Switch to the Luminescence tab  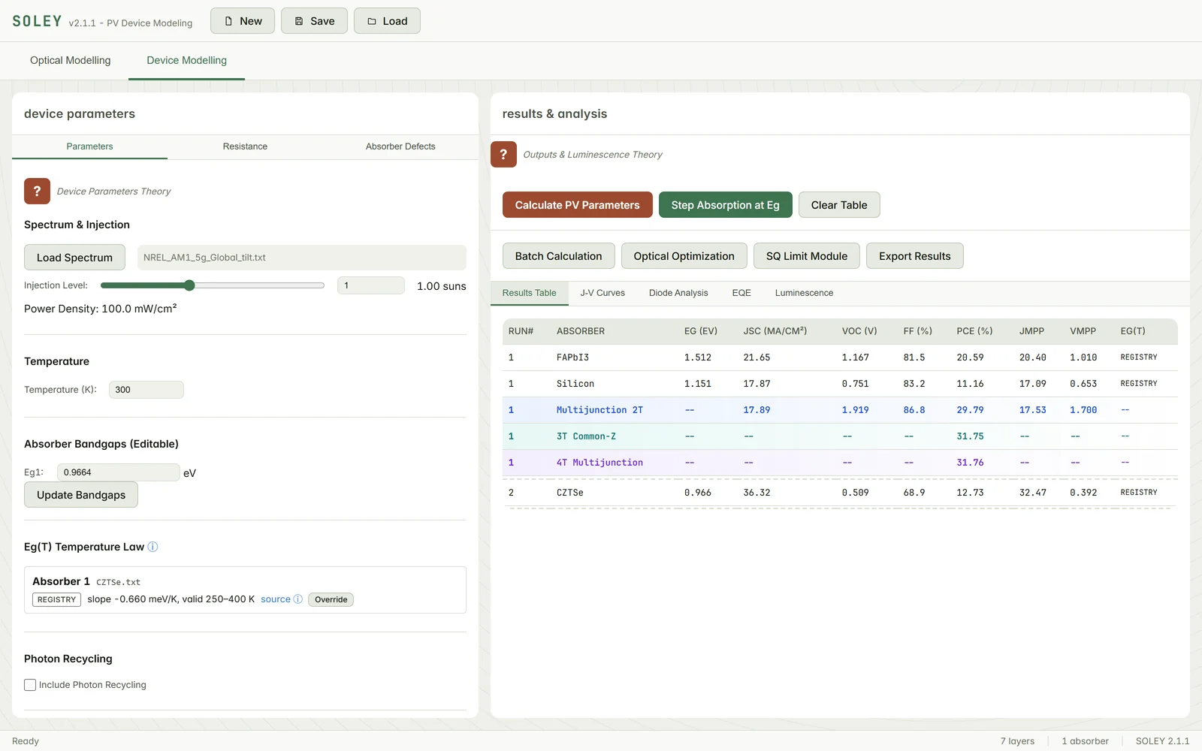804,293
